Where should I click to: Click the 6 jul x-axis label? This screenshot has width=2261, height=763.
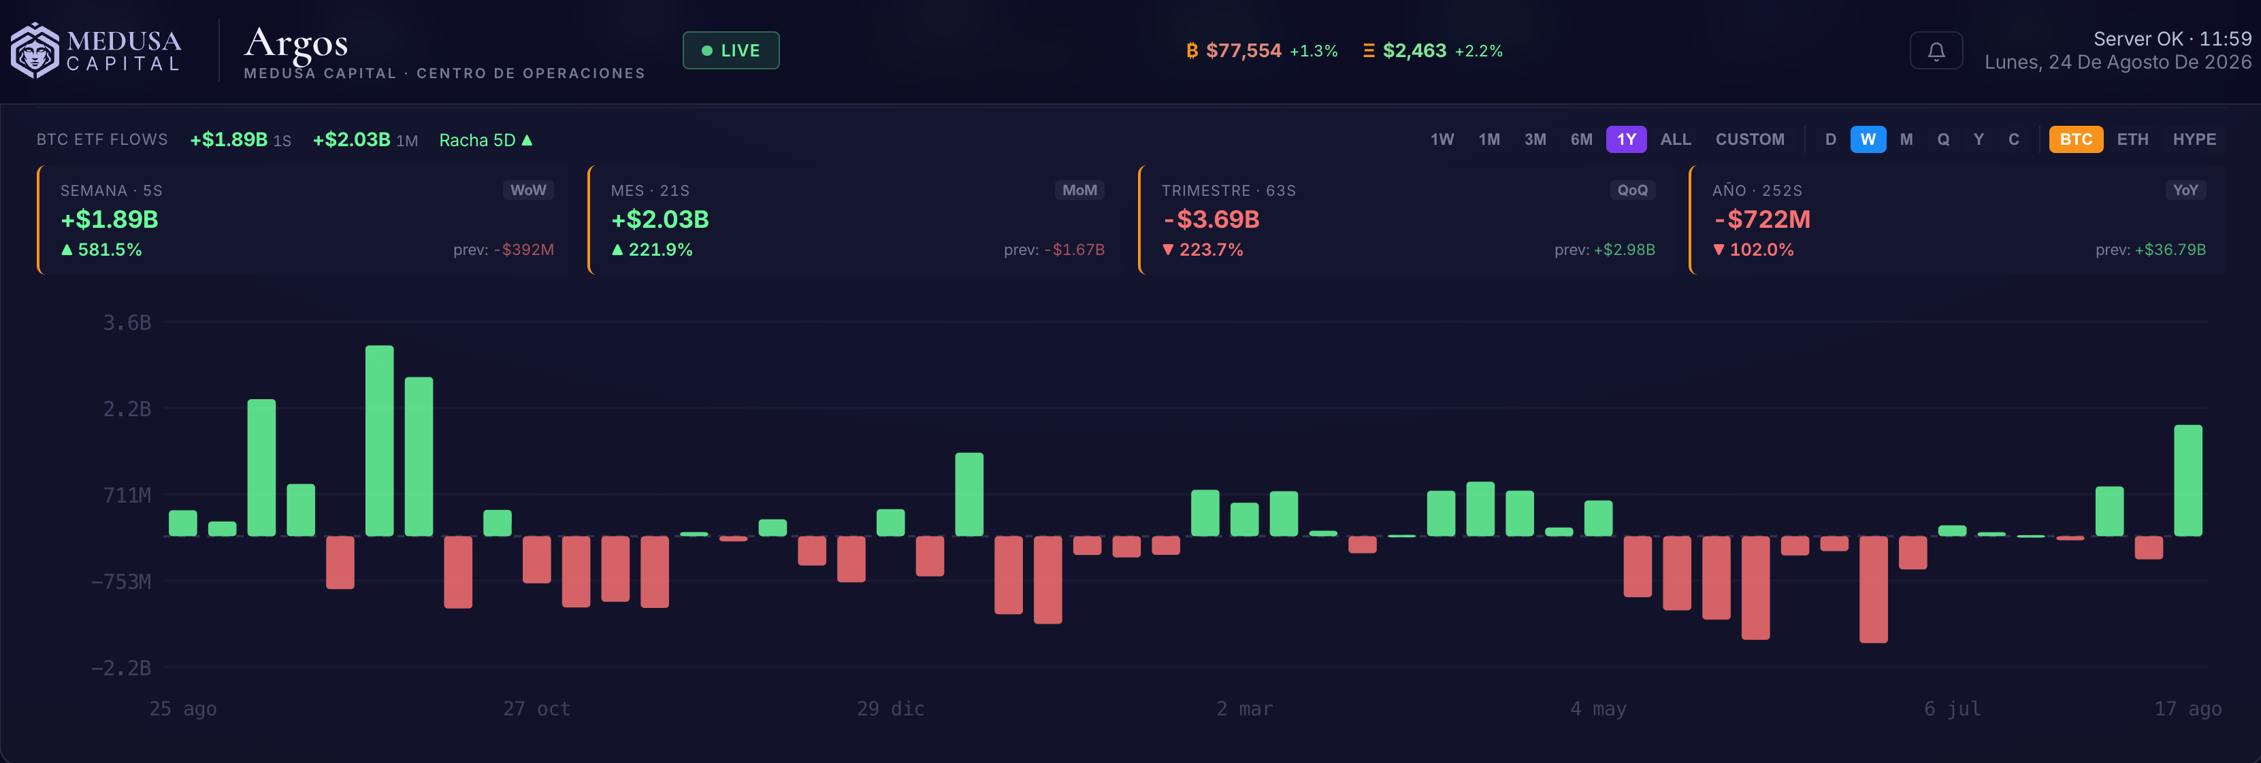(1952, 709)
